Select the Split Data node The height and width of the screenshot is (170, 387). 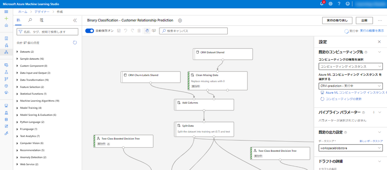tap(204, 129)
